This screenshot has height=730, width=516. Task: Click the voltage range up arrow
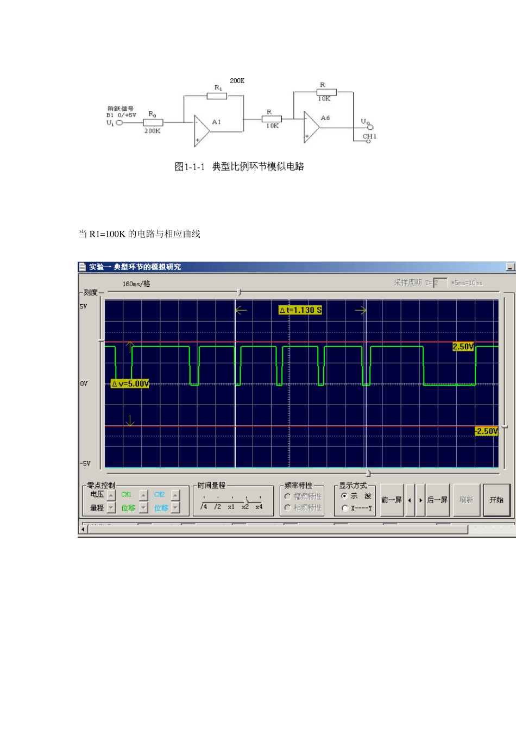coord(111,495)
